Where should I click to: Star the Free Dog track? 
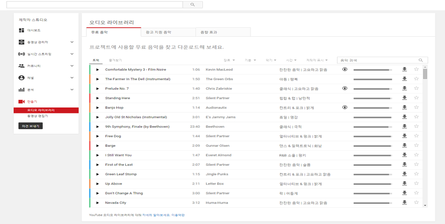[x=417, y=136]
